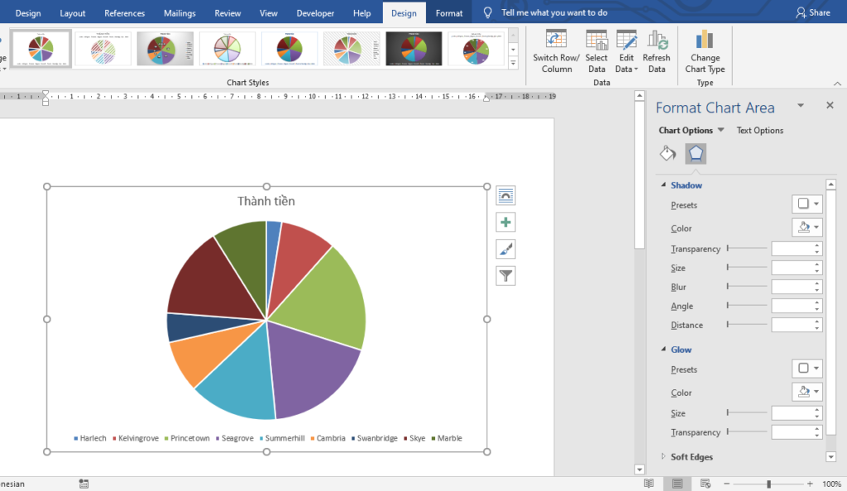This screenshot has height=491, width=847.
Task: Open the Chart Styles paintbrush button
Action: pos(505,249)
